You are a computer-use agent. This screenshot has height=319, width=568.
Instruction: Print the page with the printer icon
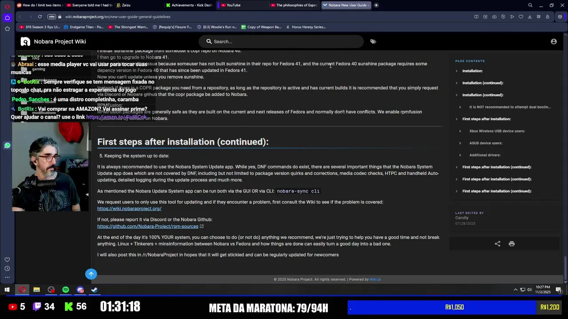pyautogui.click(x=512, y=244)
